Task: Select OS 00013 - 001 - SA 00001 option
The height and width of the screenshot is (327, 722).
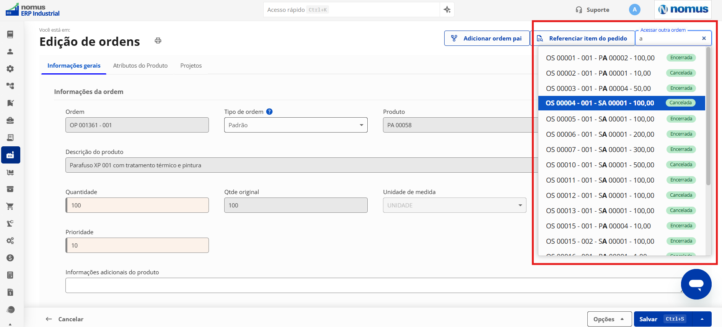Action: point(621,210)
